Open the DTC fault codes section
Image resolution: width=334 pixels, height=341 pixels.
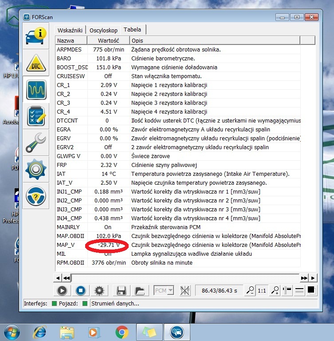click(x=36, y=63)
